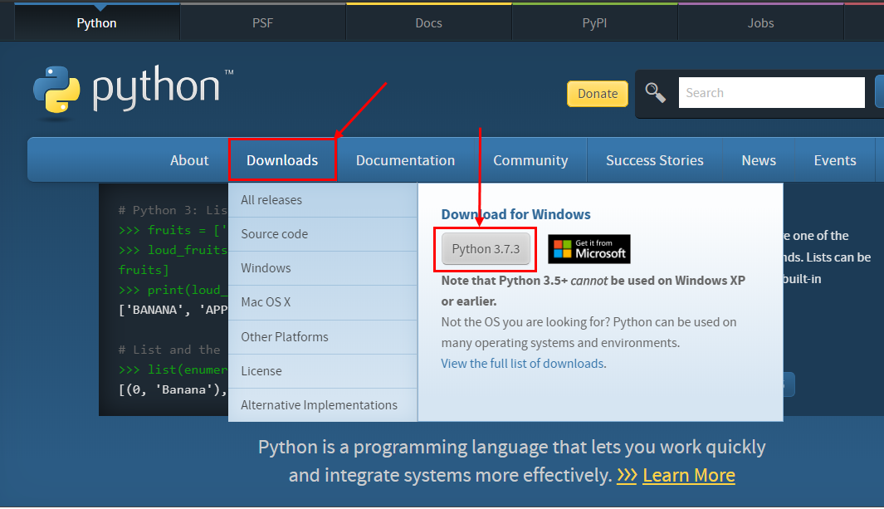Open the About menu

pyautogui.click(x=189, y=160)
